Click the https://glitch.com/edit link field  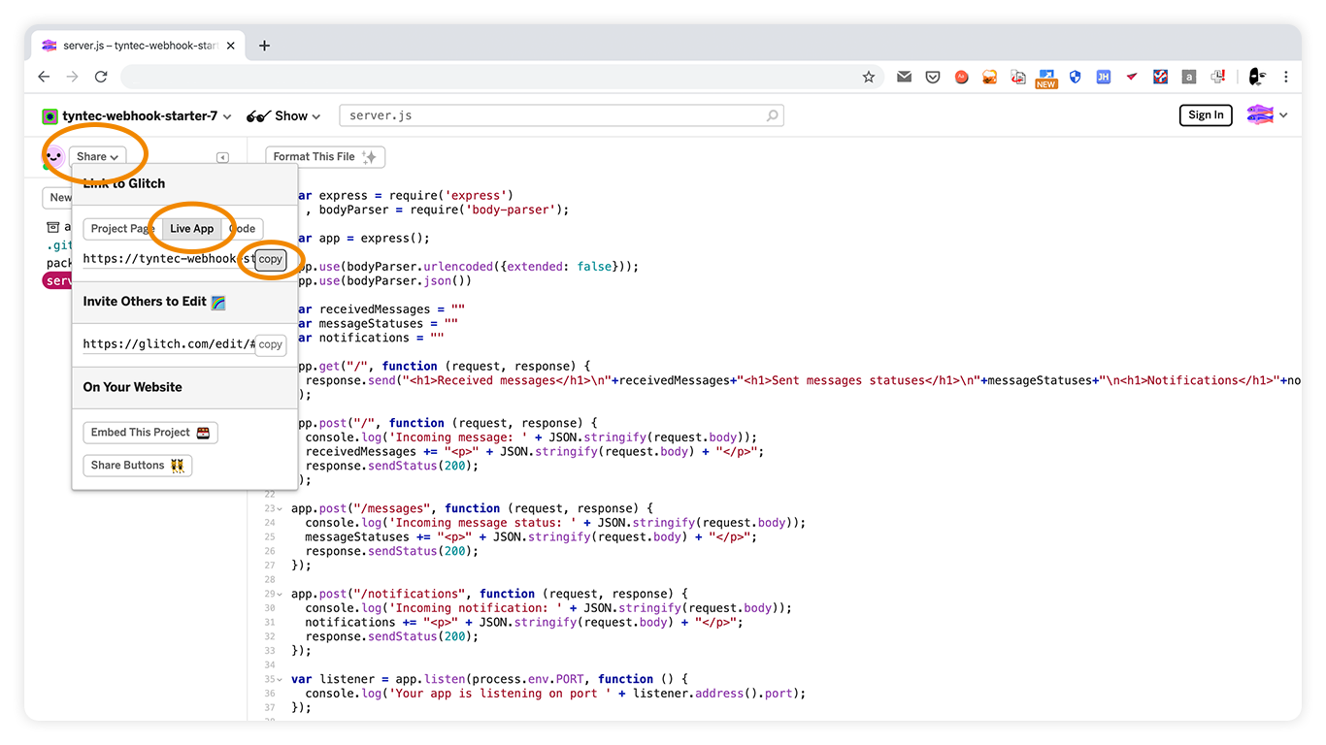(x=169, y=344)
